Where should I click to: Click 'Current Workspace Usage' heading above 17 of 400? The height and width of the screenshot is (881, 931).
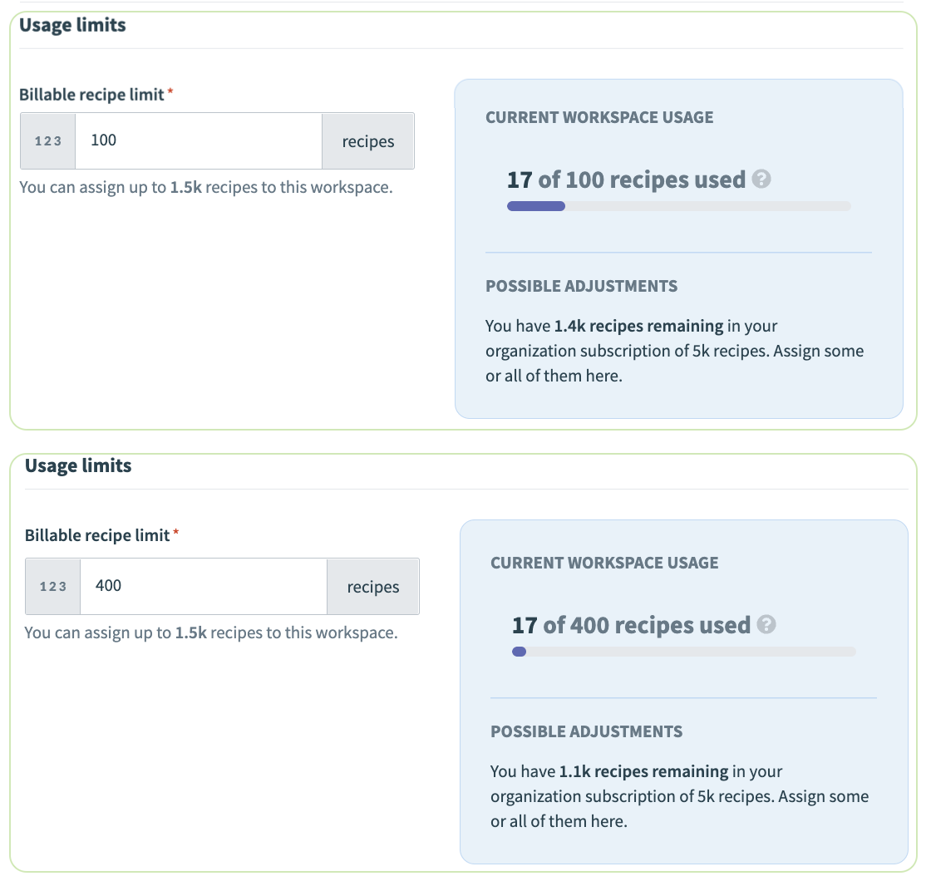pyautogui.click(x=604, y=563)
